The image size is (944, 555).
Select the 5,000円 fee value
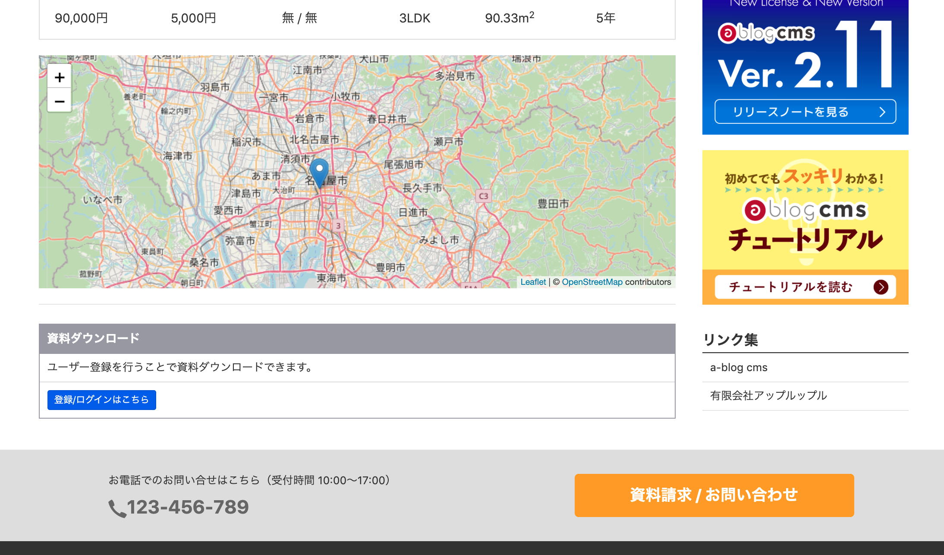click(x=193, y=18)
